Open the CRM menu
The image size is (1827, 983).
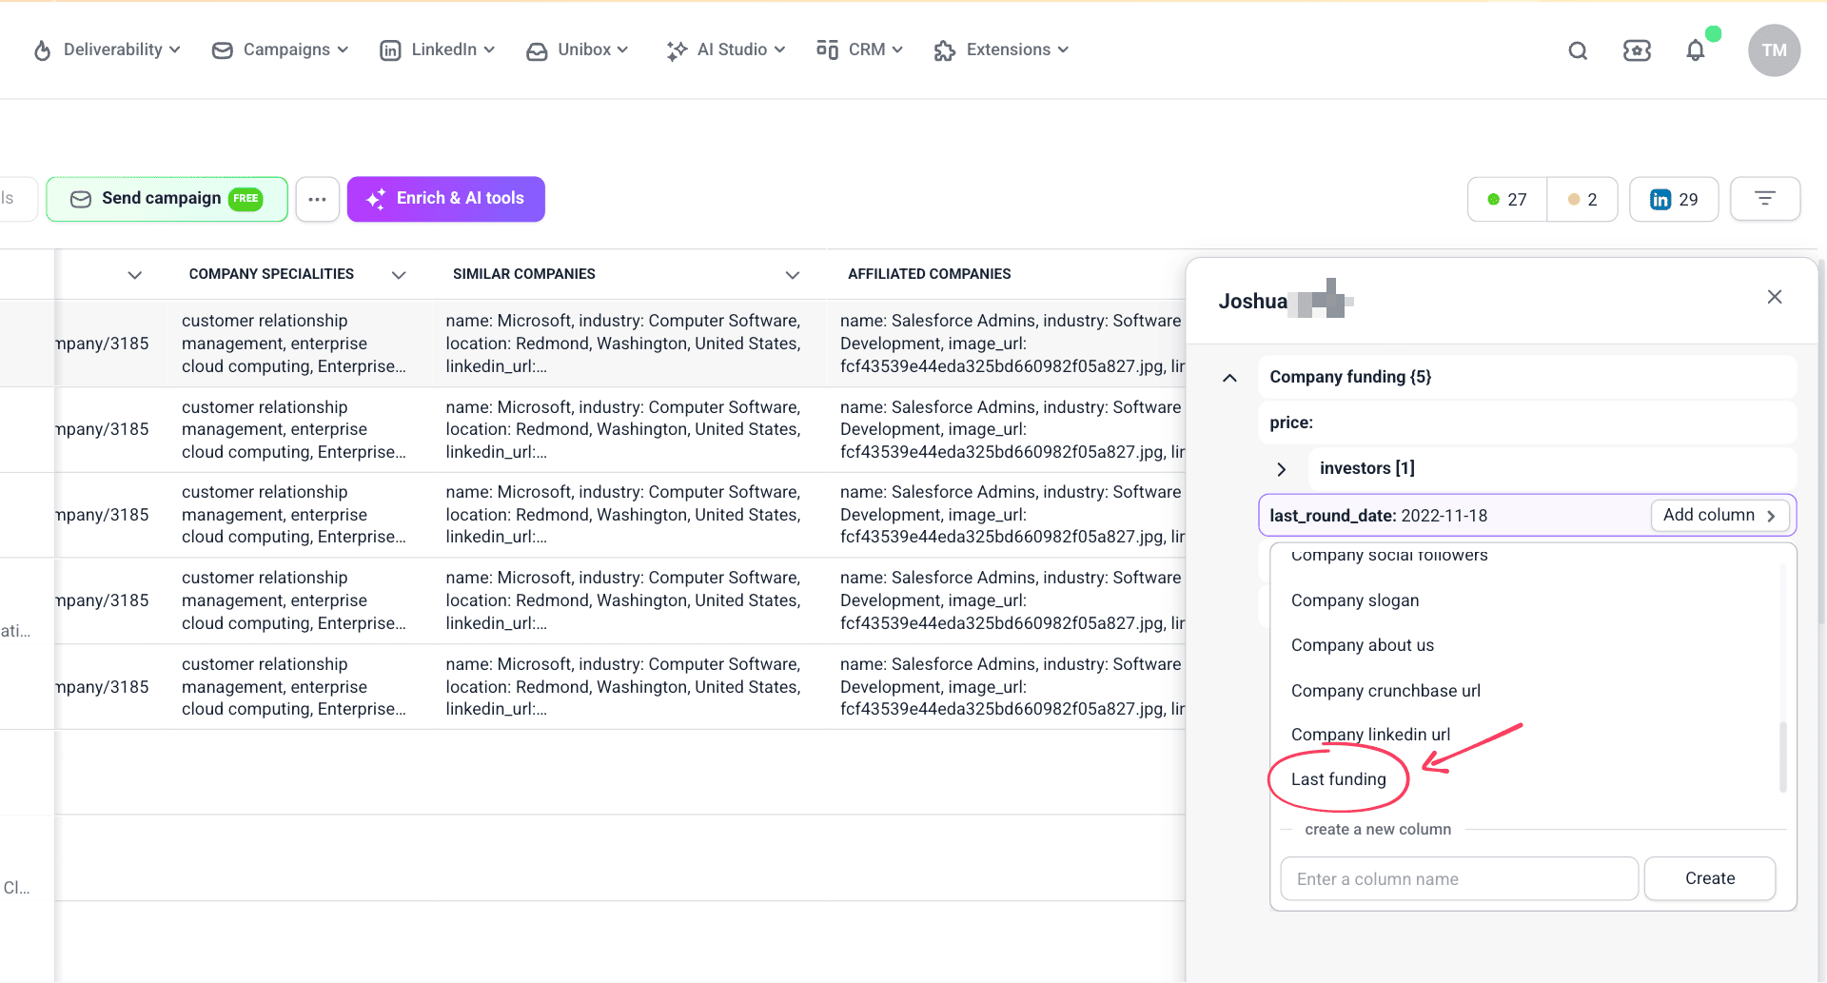(859, 49)
